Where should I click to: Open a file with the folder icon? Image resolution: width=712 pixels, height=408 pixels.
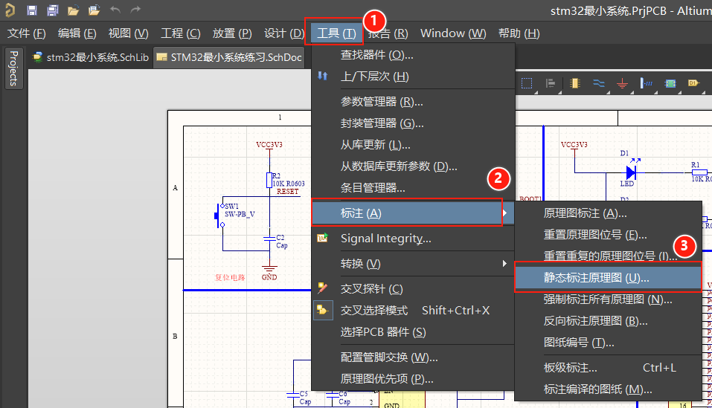click(73, 10)
